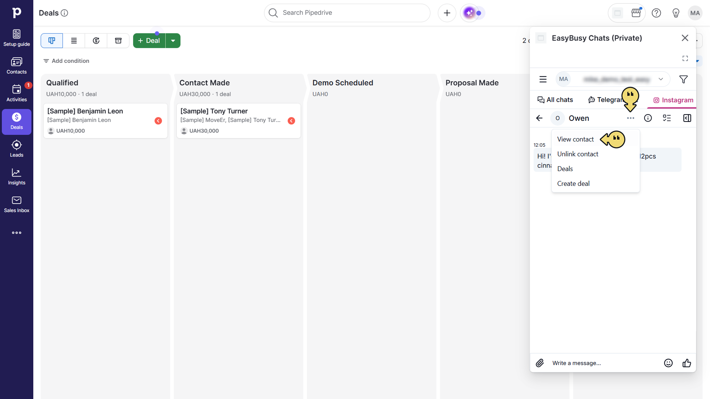Open the checklist tasks icon in chat
Viewport: 710px width, 399px height.
pos(667,118)
